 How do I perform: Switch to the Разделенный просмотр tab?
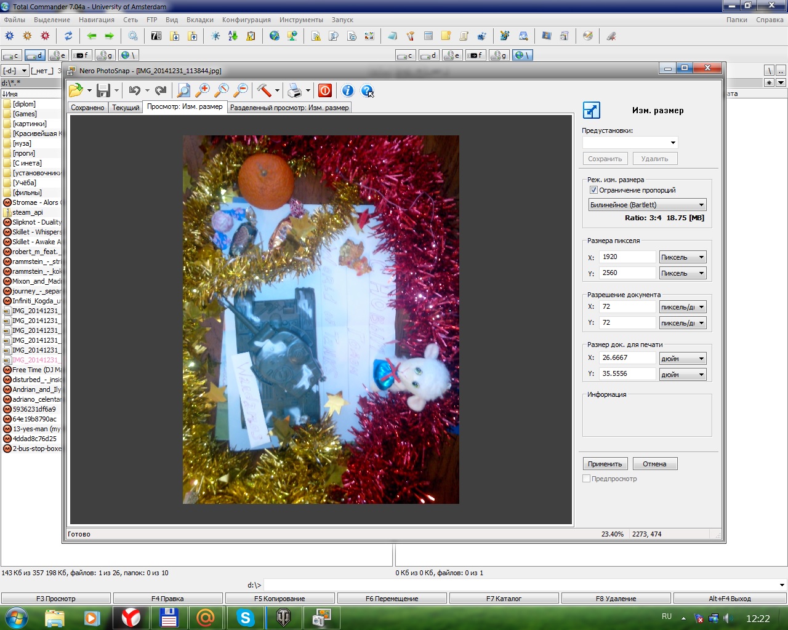pos(289,108)
